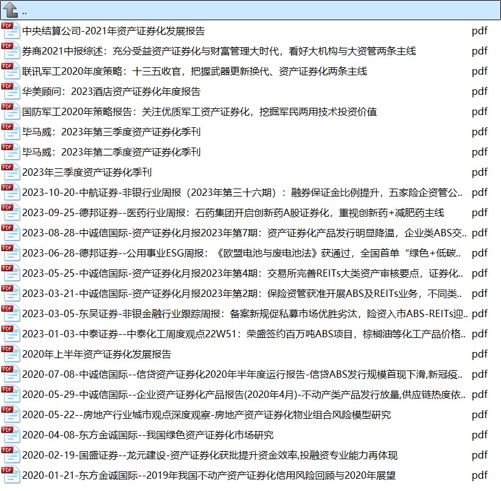The width and height of the screenshot is (501, 491).
Task: Click PDF icon for 2023-01-03 中泰证券 file
Action: (x=10, y=334)
